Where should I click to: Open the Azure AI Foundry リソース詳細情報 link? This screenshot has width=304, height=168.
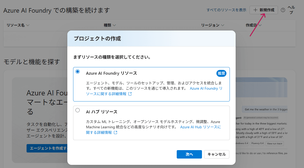[x=154, y=91]
